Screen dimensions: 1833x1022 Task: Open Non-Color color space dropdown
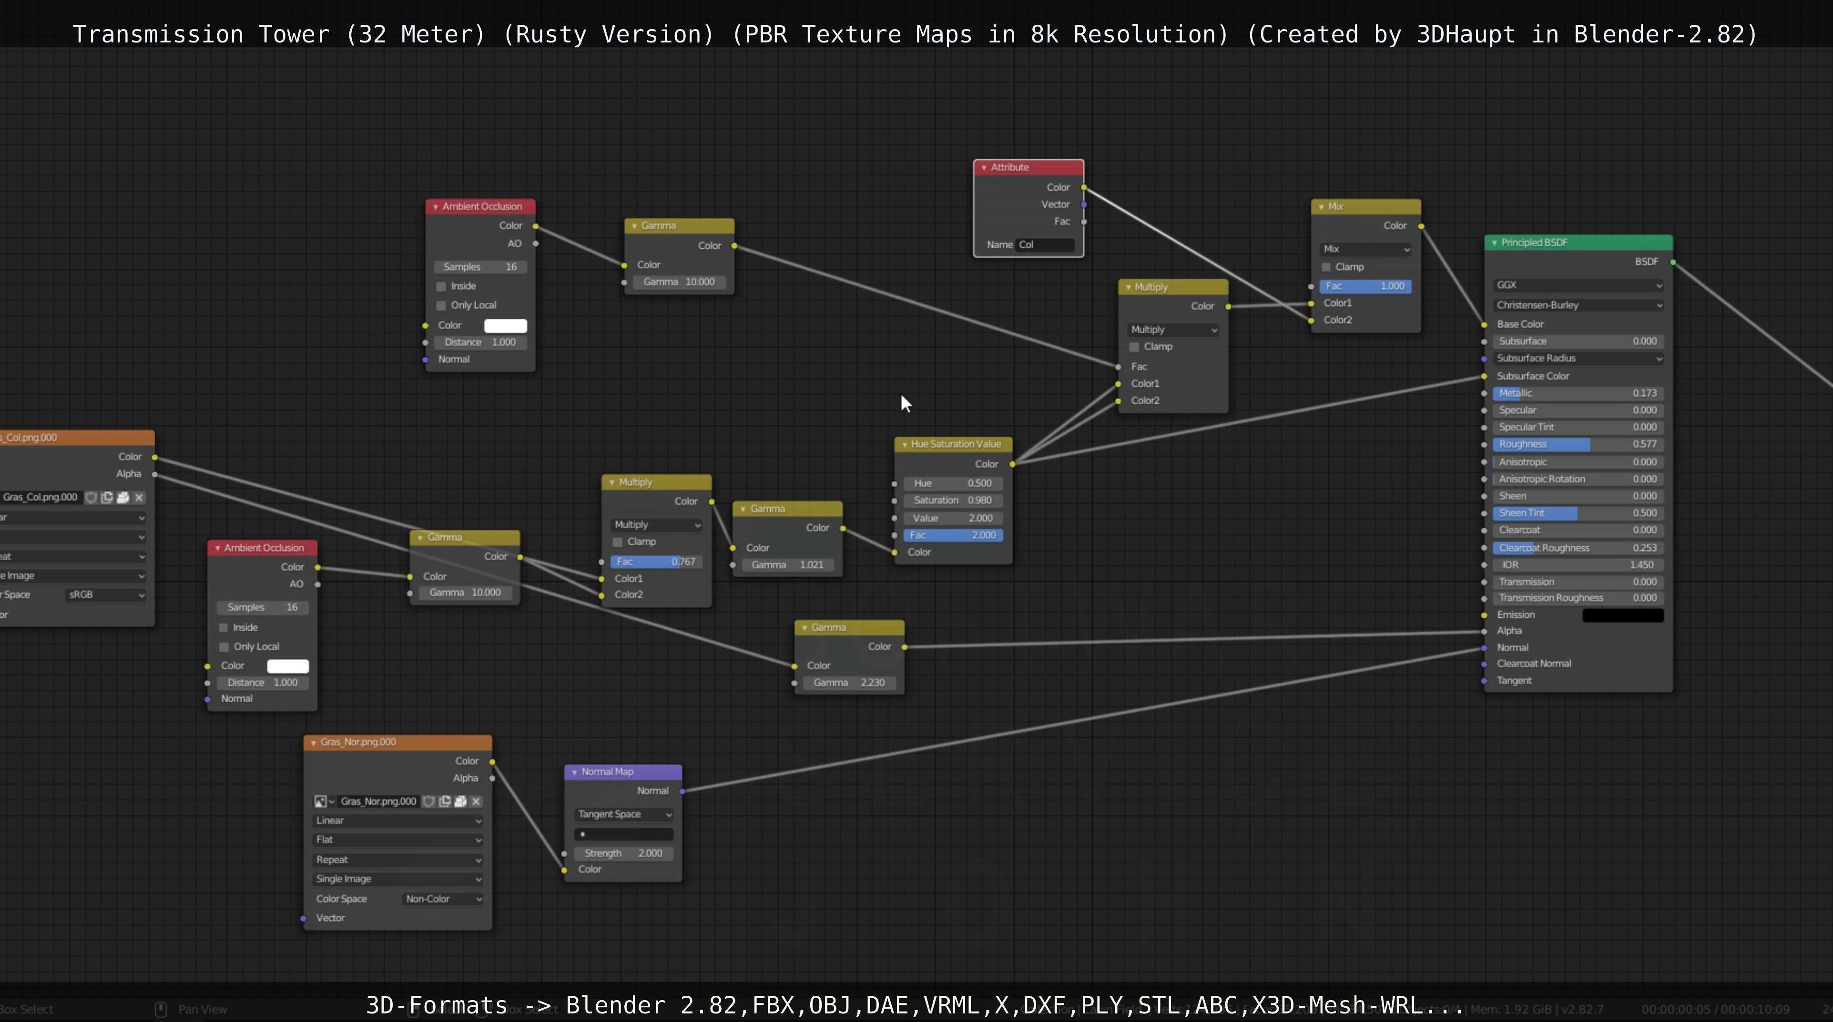443,899
